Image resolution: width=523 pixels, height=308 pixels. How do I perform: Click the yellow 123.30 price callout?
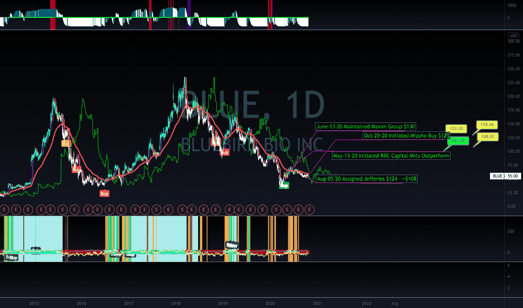[x=456, y=129]
